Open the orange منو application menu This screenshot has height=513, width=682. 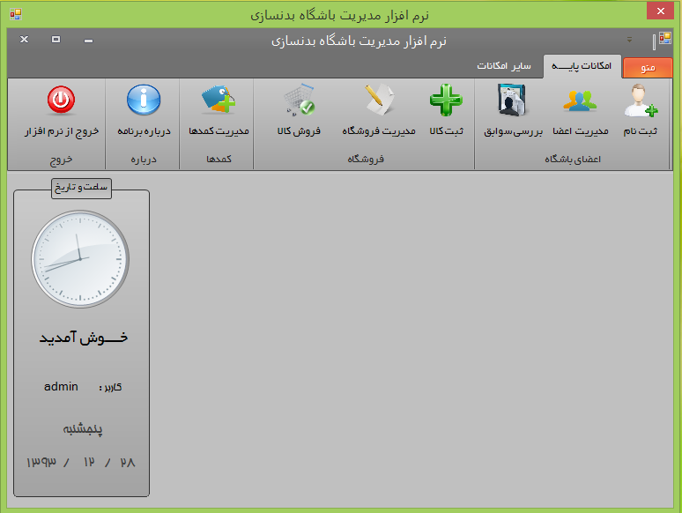tap(647, 68)
